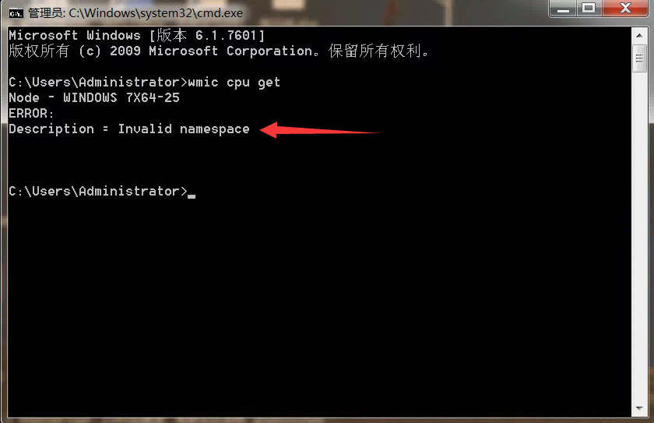The image size is (654, 423).
Task: Click the Microsoft Corporation copyright line
Action: (219, 51)
